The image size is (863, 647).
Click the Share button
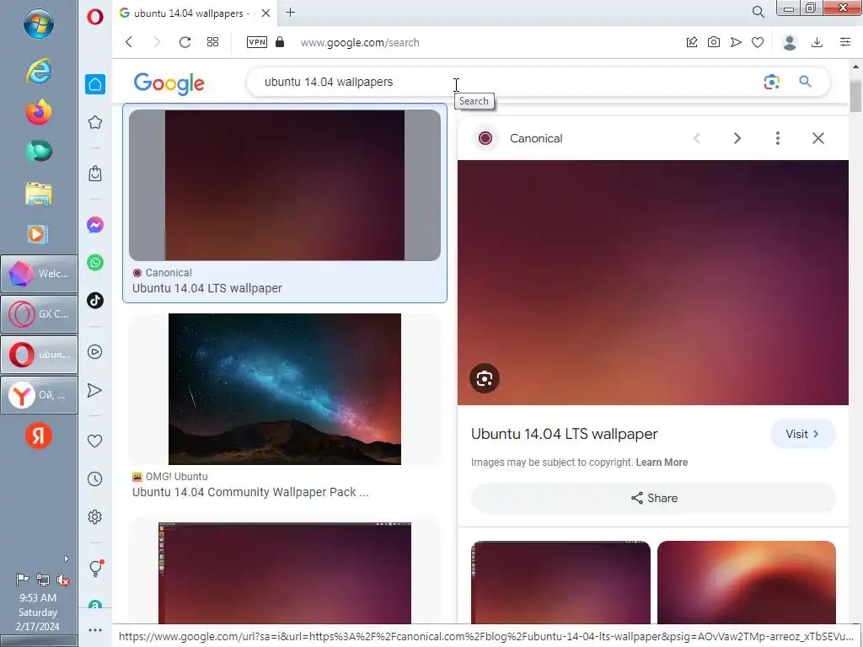(653, 499)
